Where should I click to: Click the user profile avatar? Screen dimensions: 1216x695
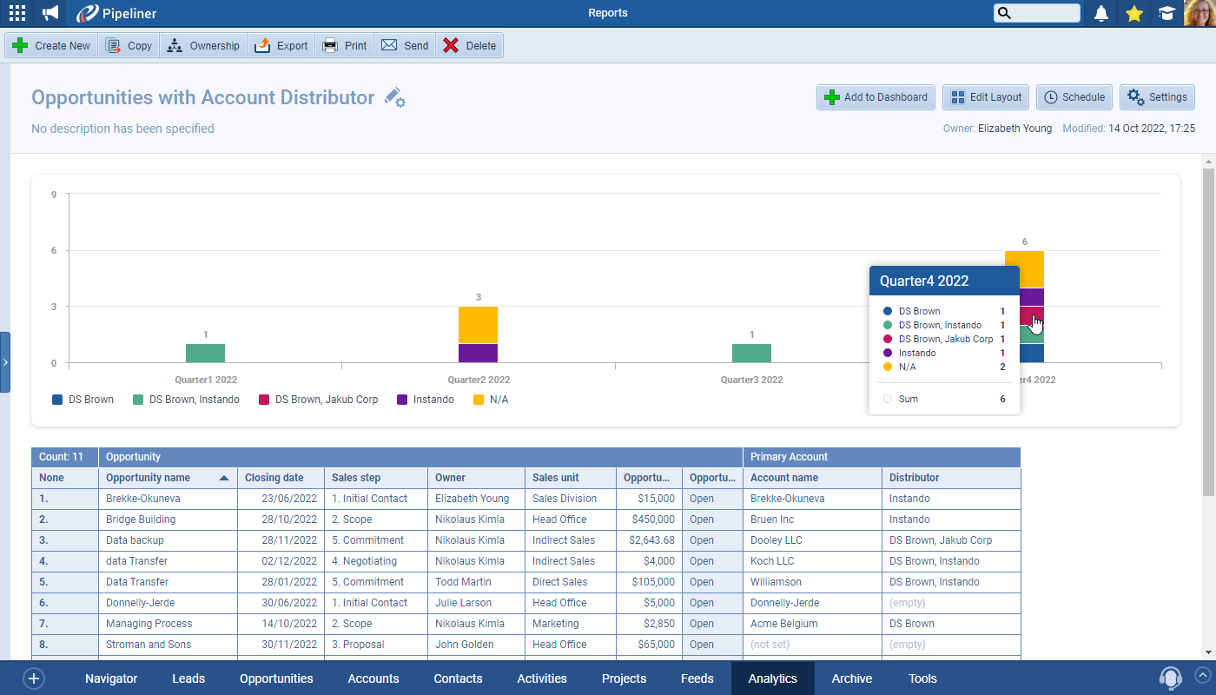click(1199, 13)
